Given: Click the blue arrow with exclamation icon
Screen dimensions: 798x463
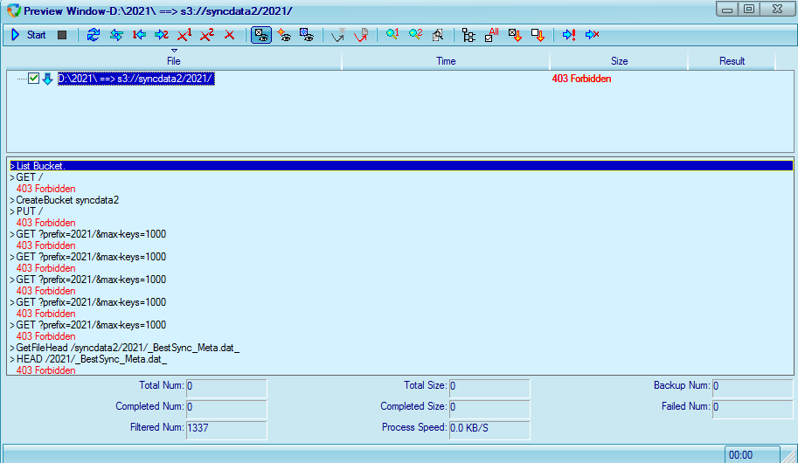Looking at the screenshot, I should click(569, 35).
